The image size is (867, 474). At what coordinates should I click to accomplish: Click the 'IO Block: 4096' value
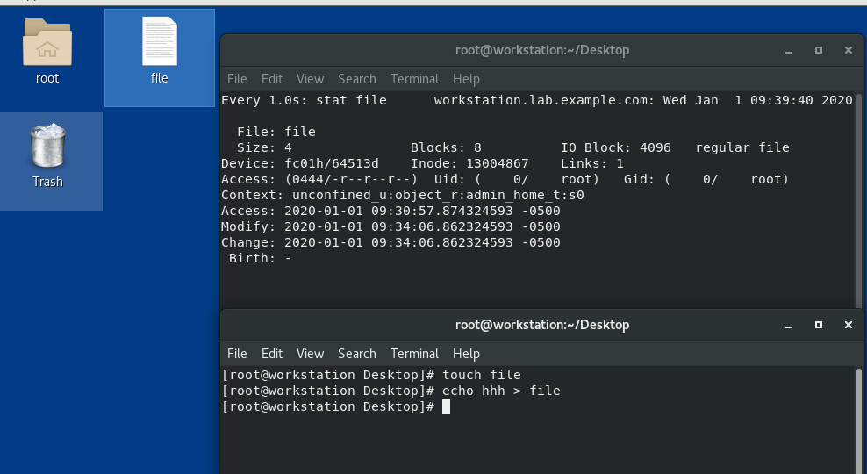615,147
